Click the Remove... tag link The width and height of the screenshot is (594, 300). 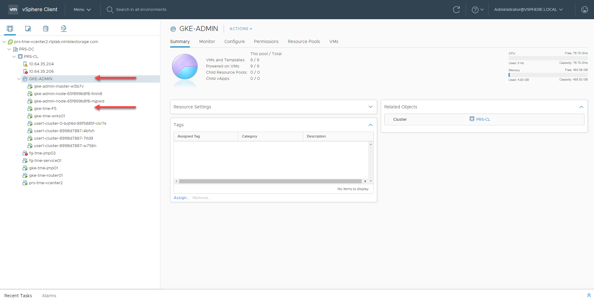coord(202,198)
